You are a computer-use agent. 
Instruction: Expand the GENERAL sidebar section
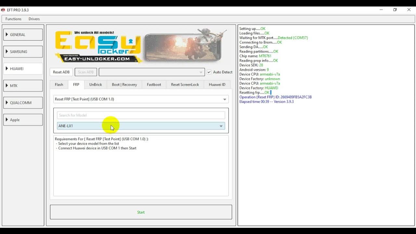(x=23, y=35)
